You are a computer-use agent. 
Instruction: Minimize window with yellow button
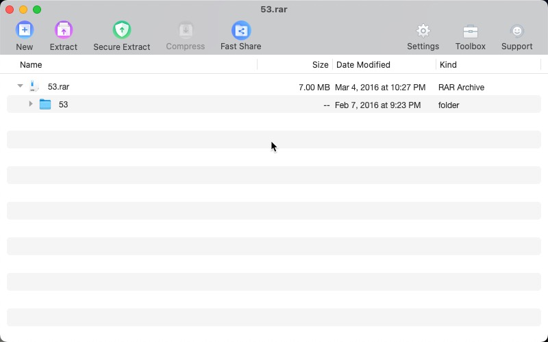click(23, 10)
